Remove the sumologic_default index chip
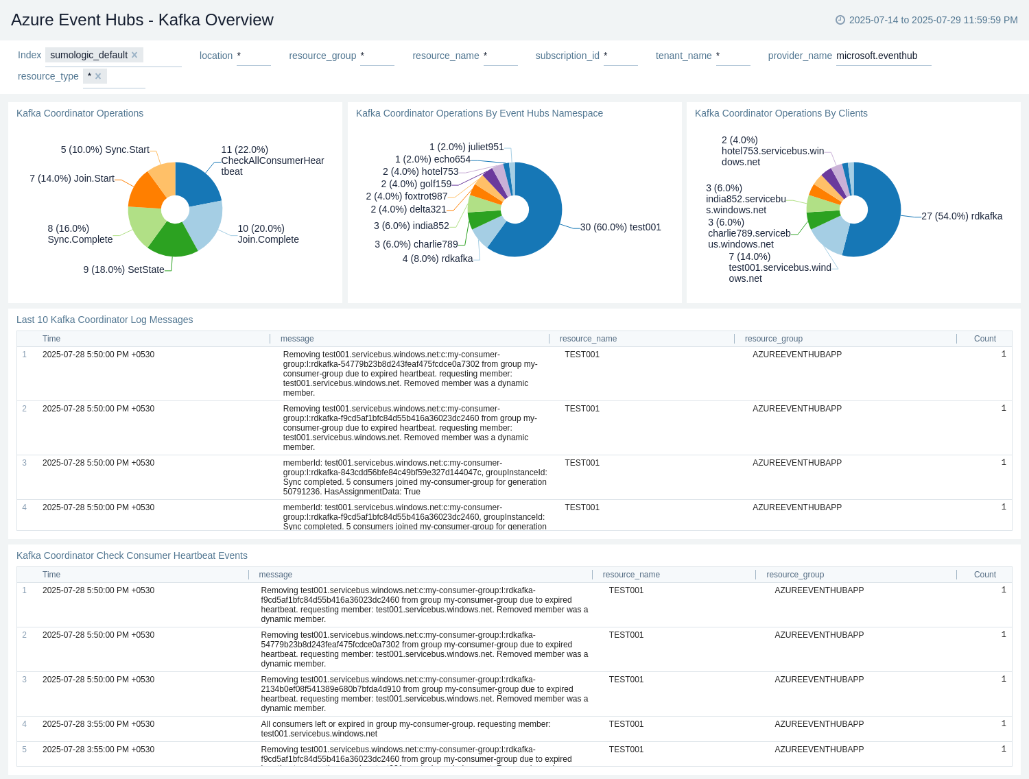Viewport: 1029px width, 779px height. 134,55
